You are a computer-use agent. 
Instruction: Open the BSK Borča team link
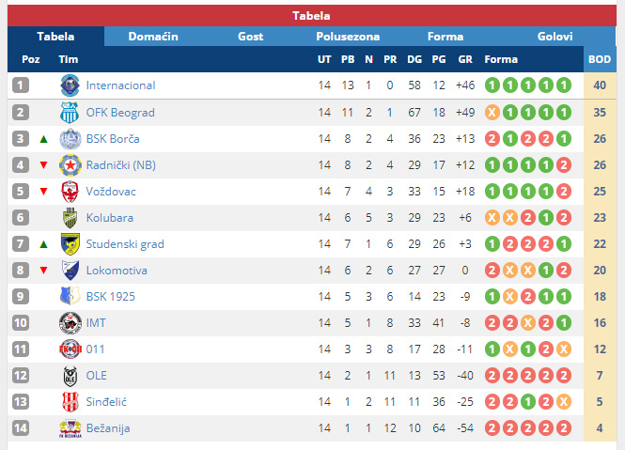pos(113,139)
